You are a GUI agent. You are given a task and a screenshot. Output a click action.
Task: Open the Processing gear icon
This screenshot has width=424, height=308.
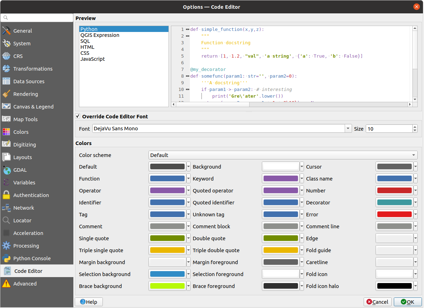click(6, 245)
